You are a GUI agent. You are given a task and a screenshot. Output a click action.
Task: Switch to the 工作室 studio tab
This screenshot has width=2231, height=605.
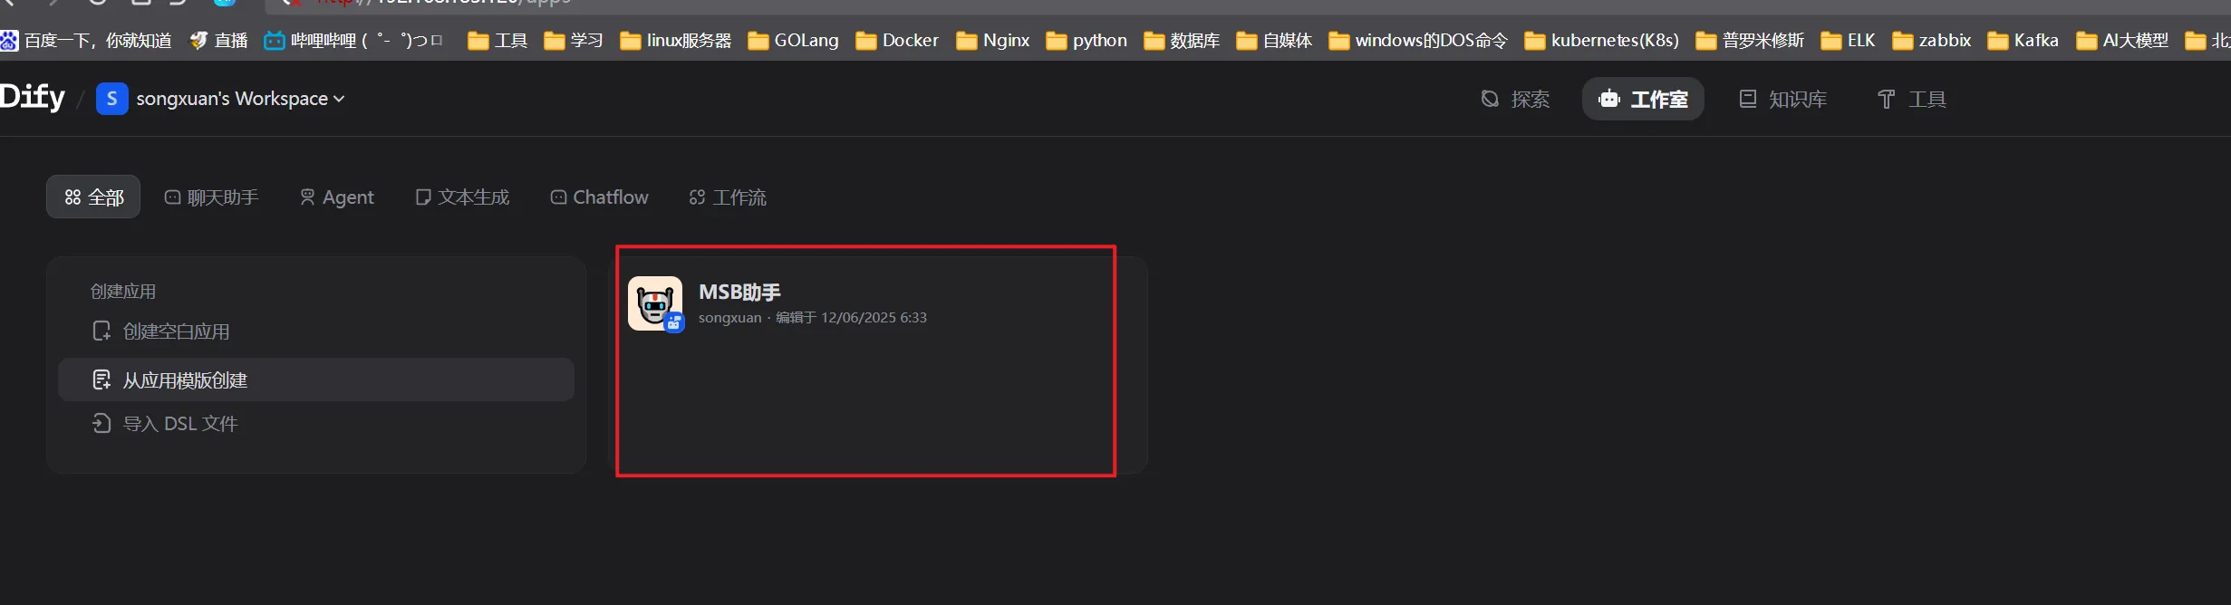coord(1643,99)
